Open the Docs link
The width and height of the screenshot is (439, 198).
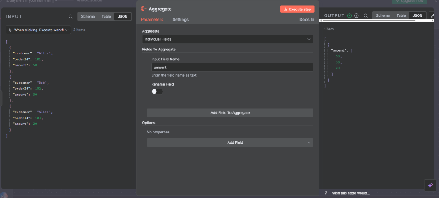[307, 19]
